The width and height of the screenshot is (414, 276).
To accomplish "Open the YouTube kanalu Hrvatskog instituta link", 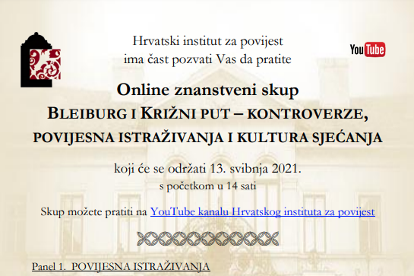I will click(x=262, y=212).
